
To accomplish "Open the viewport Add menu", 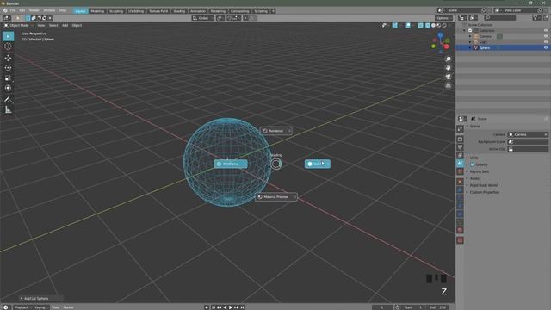I will click(x=65, y=25).
